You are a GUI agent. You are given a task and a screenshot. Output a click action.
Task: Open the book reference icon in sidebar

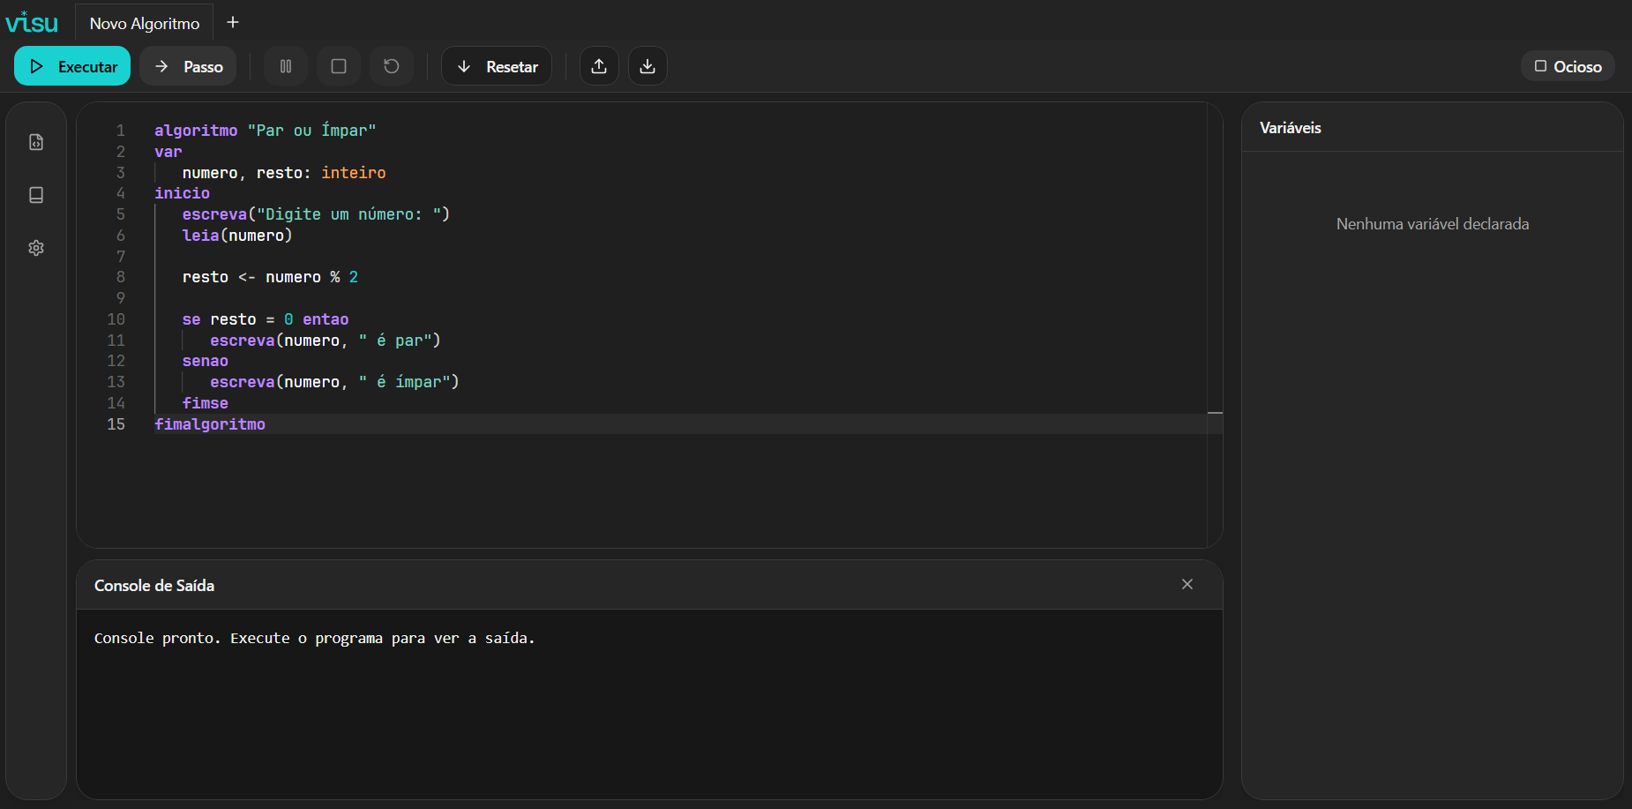pyautogui.click(x=36, y=195)
